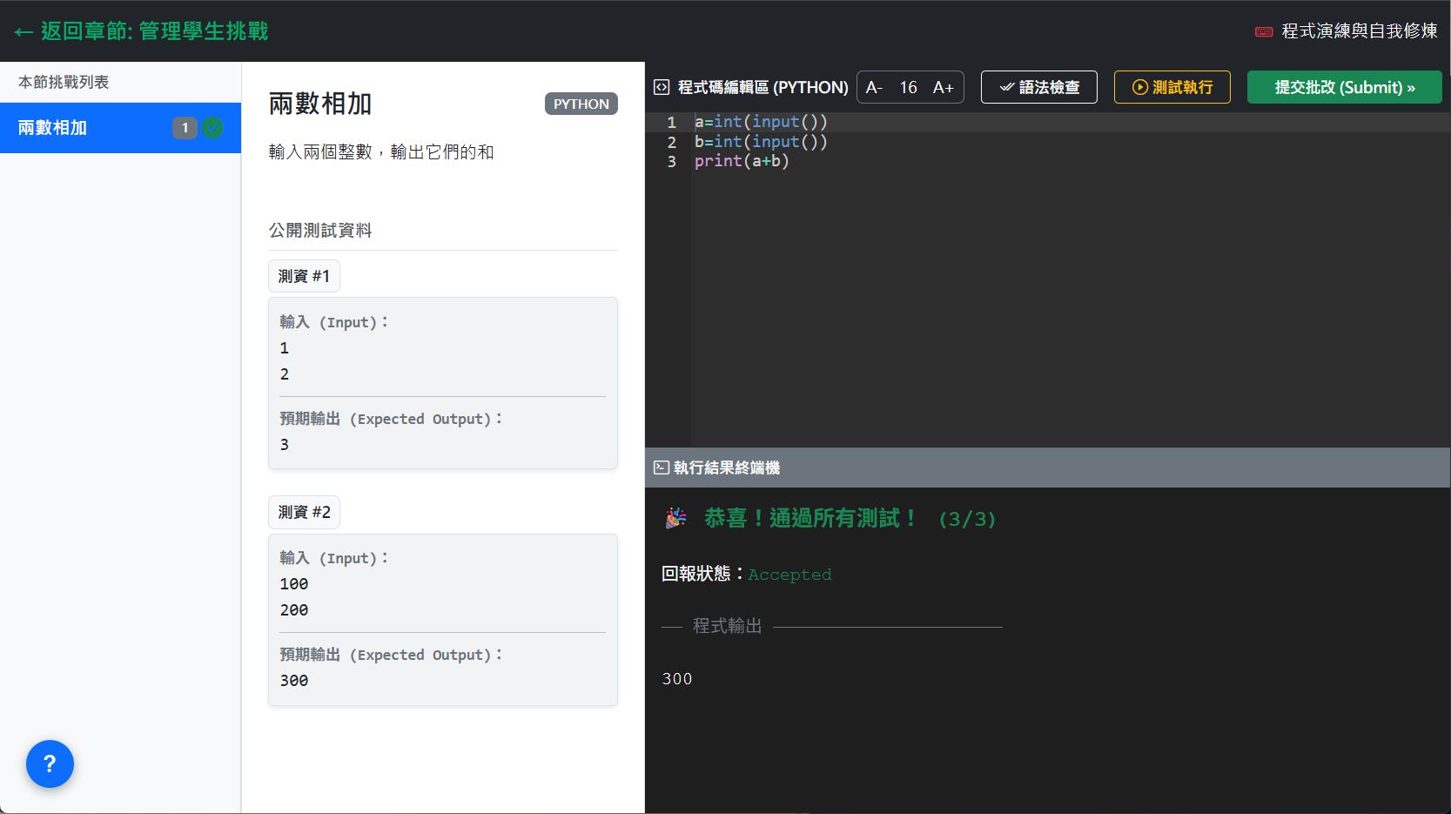The width and height of the screenshot is (1451, 814).
Task: Decrease font size with A- button
Action: pyautogui.click(x=875, y=87)
